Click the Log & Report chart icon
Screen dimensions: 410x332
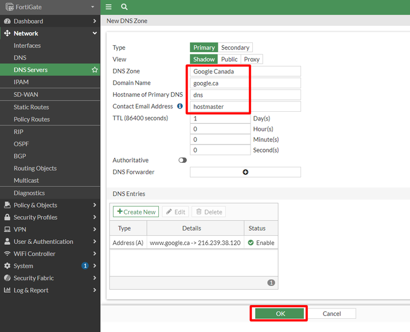(7, 290)
